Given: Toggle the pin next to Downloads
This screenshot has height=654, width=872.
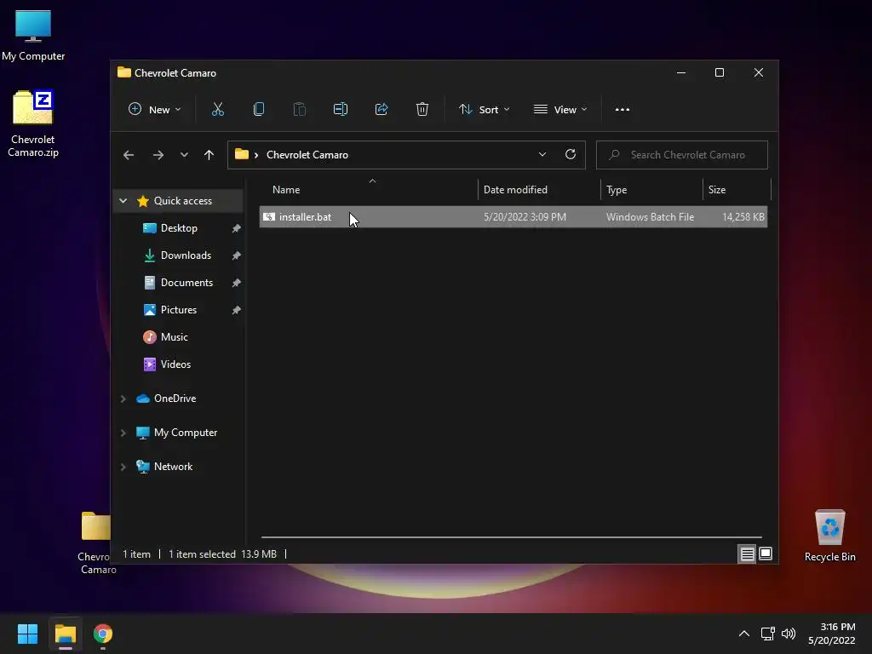Looking at the screenshot, I should 237,255.
